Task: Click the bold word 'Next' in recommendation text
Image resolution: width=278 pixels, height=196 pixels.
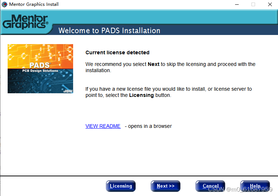Action: [154, 64]
